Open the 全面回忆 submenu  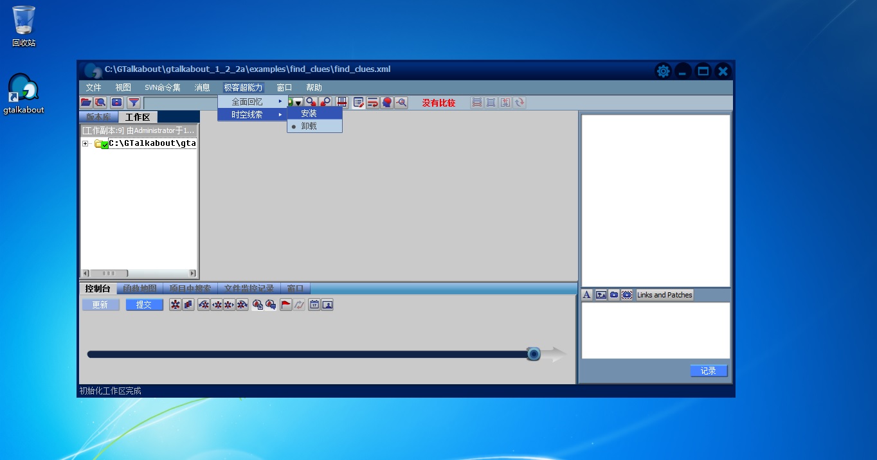[252, 102]
